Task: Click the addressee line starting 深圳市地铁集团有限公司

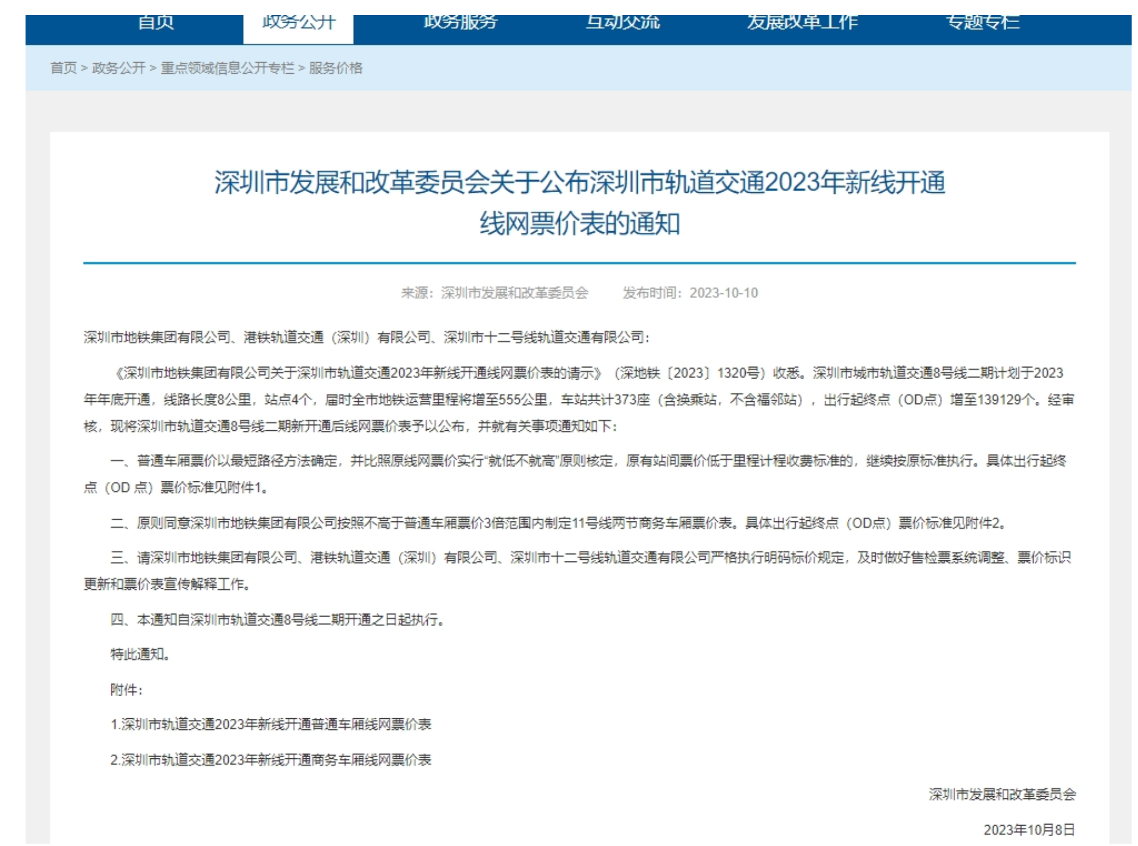Action: tap(367, 337)
